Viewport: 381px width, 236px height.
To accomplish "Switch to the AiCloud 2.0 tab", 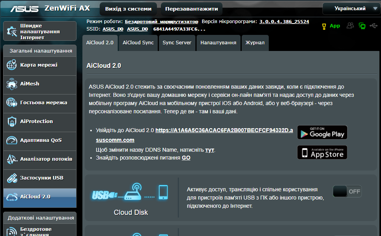I will [x=100, y=43].
